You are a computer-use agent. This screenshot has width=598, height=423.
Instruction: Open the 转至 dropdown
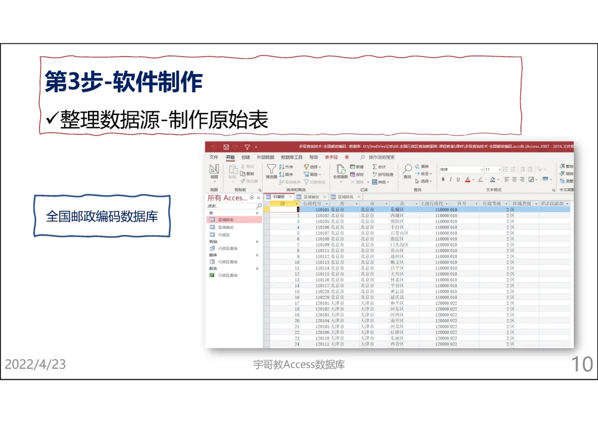[x=423, y=174]
